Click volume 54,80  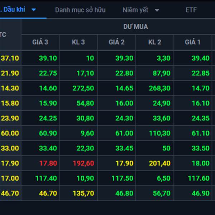click(85, 103)
